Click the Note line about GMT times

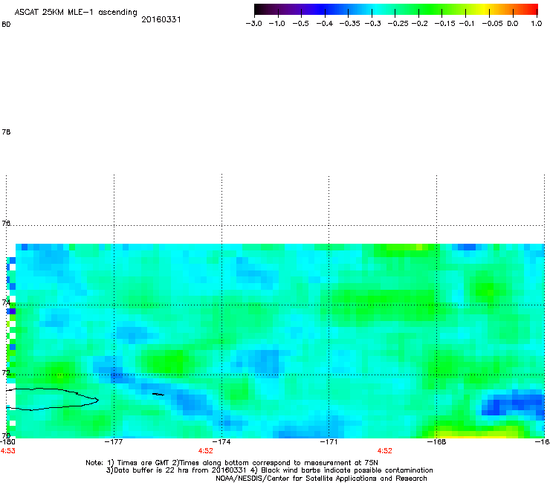point(232,463)
